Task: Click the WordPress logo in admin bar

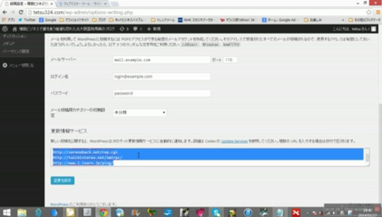Action: pyautogui.click(x=5, y=29)
